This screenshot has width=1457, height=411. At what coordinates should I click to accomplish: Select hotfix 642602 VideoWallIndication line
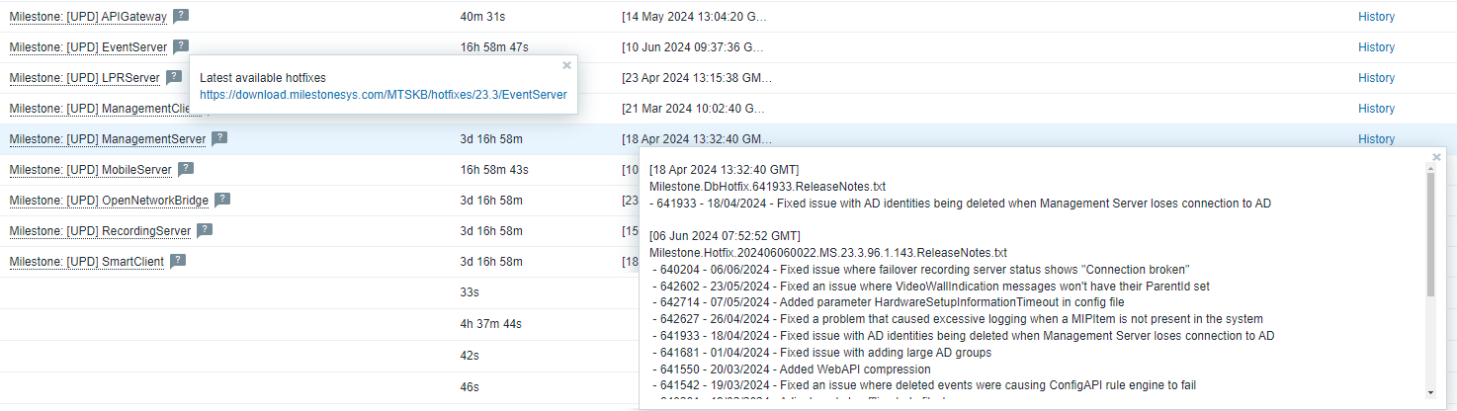click(931, 286)
